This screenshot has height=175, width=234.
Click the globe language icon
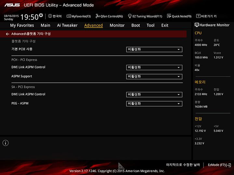pos(50,16)
